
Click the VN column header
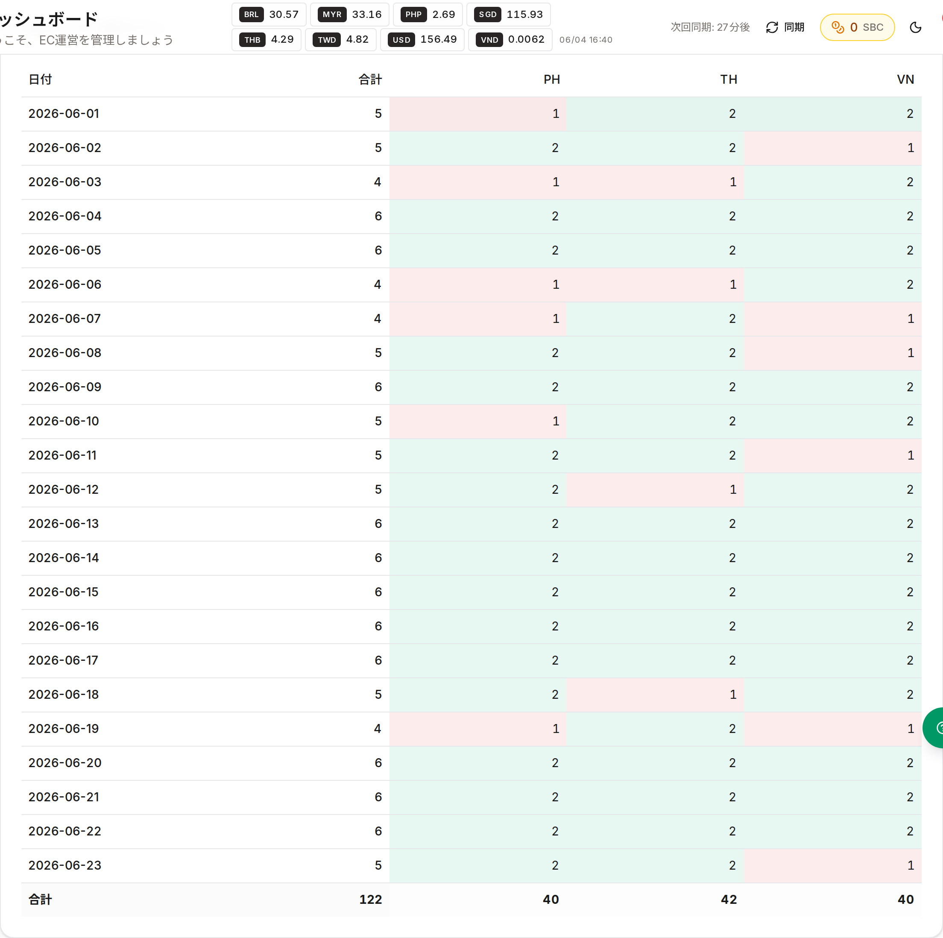point(905,79)
